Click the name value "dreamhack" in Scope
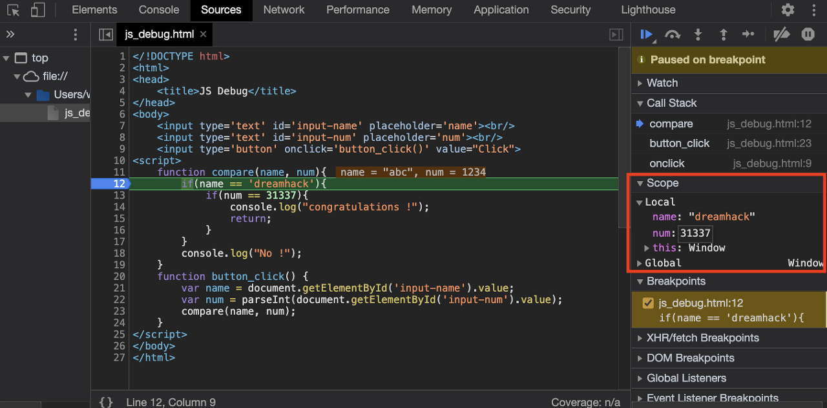Screen dimensions: 827x408 [x=722, y=217]
